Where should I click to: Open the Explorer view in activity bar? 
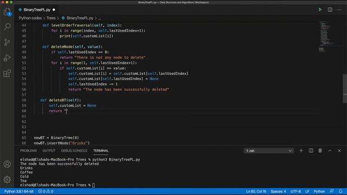click(x=7, y=11)
